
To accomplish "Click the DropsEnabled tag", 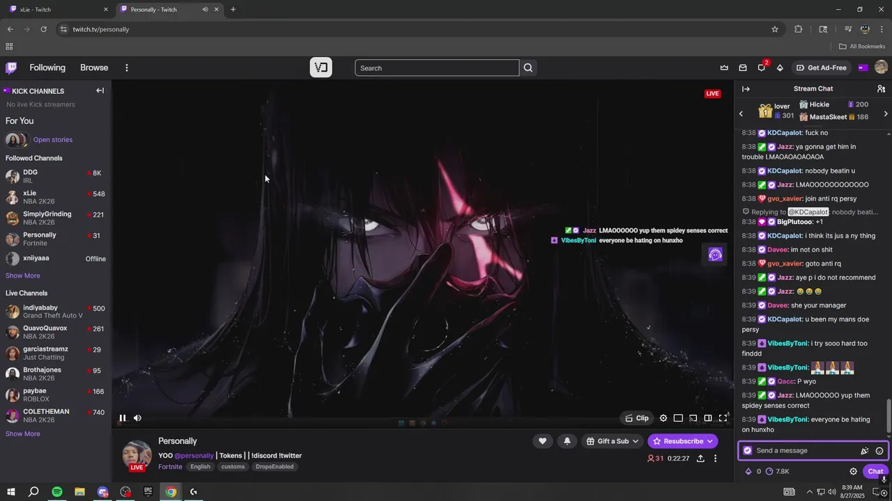I will tap(275, 466).
